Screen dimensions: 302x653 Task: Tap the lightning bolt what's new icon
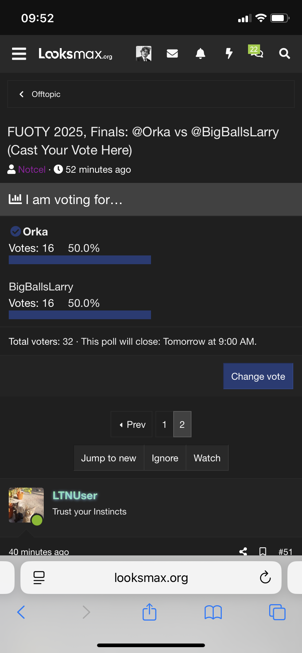point(229,54)
